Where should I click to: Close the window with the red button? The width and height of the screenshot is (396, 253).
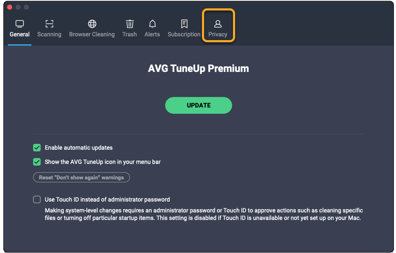tap(10, 8)
